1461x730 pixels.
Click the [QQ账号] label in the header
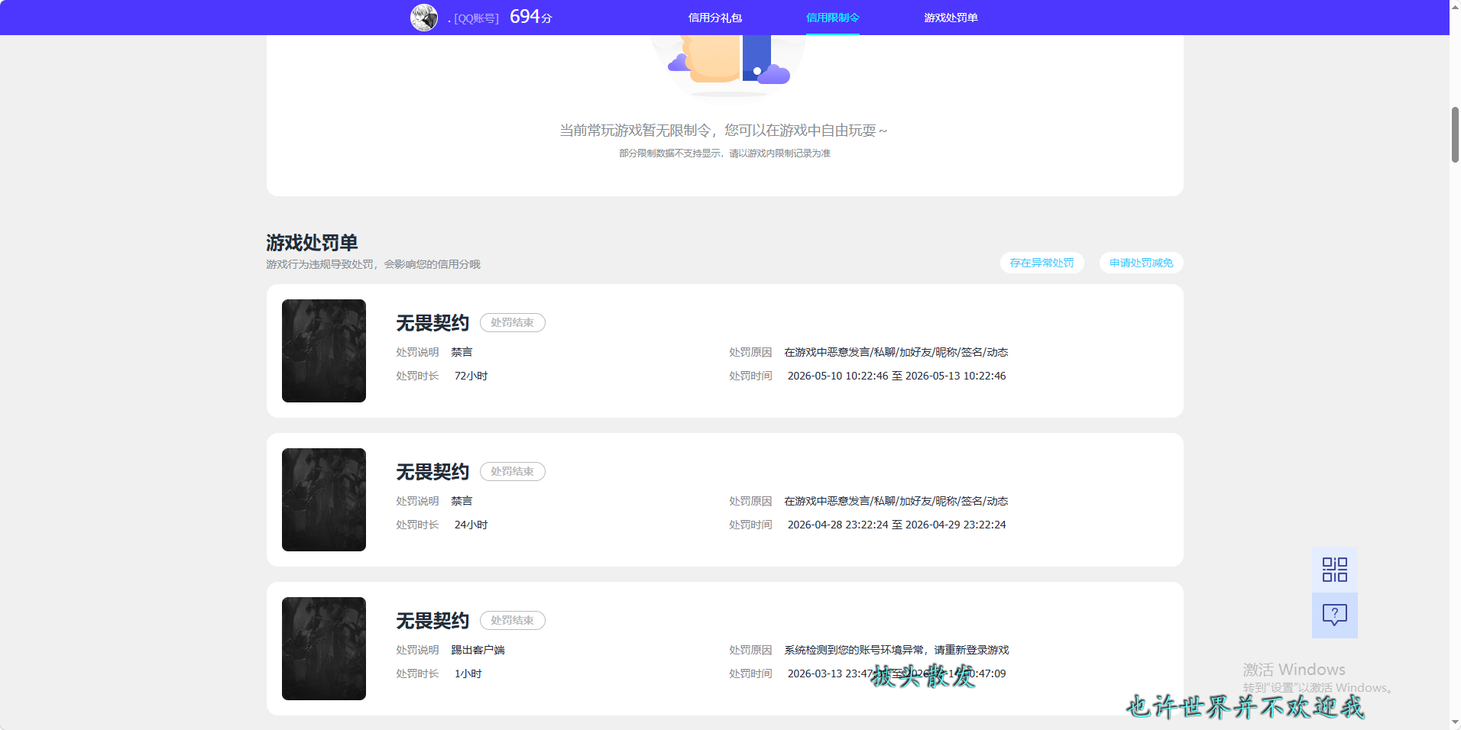pos(476,18)
